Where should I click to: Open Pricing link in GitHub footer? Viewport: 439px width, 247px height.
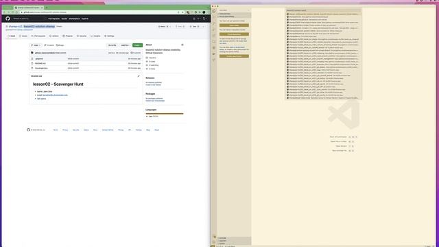pyautogui.click(x=121, y=130)
